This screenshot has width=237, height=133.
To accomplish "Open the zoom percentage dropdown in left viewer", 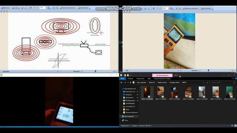I will [46, 8].
